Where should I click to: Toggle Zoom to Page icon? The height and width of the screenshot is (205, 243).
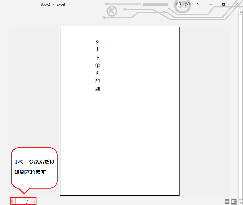coord(234,201)
